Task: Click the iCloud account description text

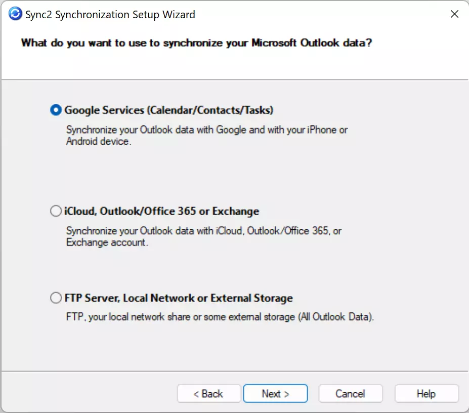Action: click(x=203, y=236)
